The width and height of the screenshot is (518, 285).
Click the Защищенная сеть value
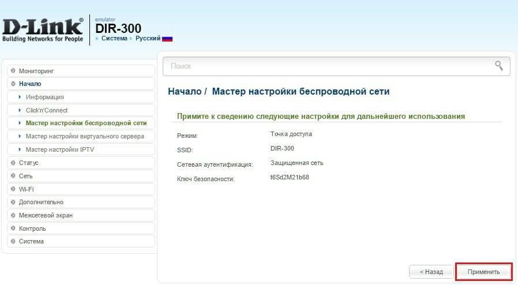296,163
